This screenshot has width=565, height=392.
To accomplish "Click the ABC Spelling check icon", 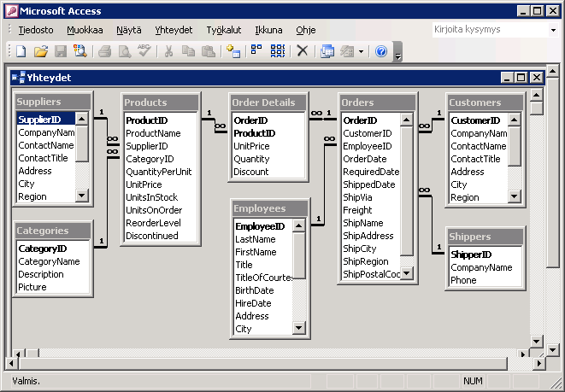I will pos(144,50).
